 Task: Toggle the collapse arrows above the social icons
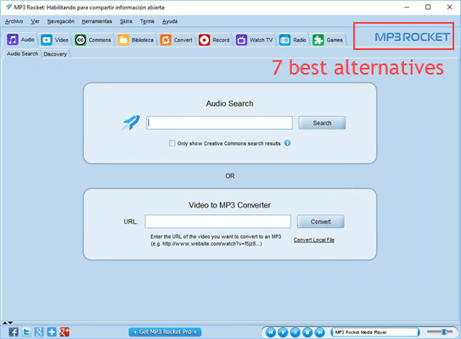(8, 323)
